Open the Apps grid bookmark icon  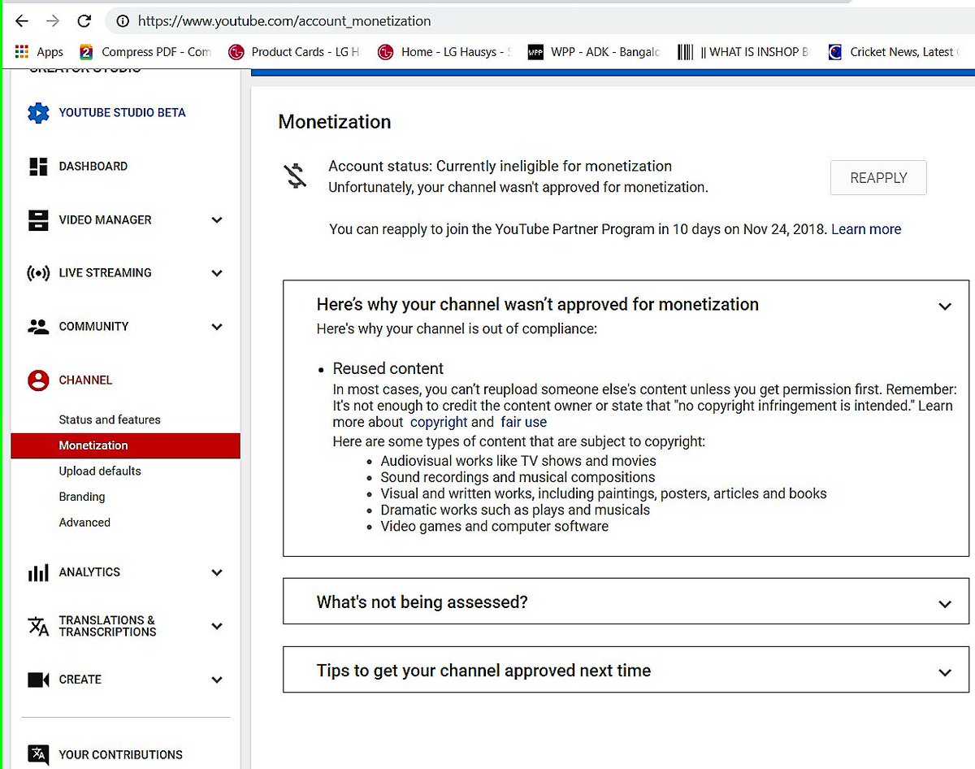[x=22, y=52]
